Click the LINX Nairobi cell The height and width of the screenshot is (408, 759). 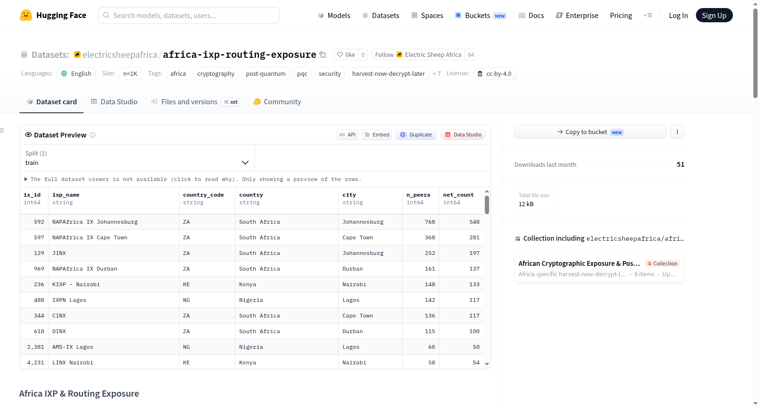(x=114, y=362)
